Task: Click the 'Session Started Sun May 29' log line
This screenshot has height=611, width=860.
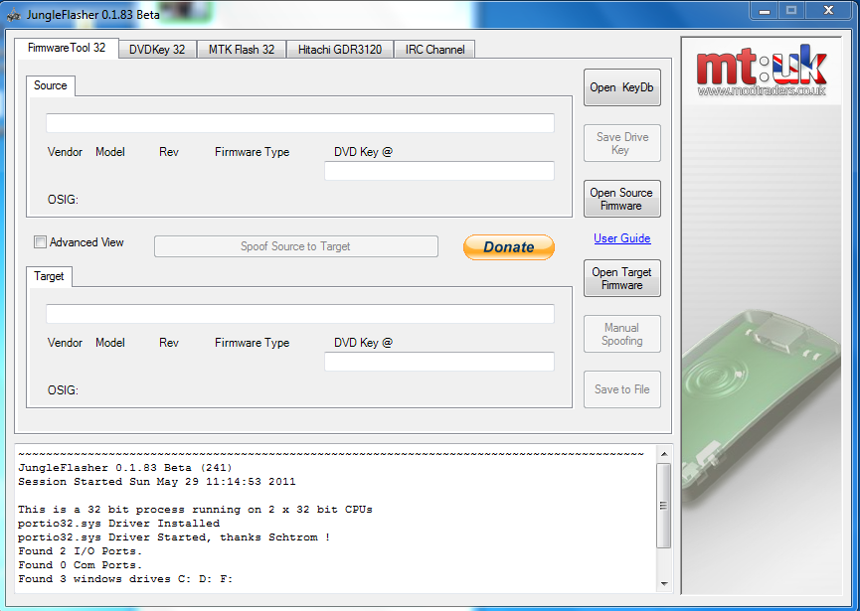Action: tap(157, 482)
